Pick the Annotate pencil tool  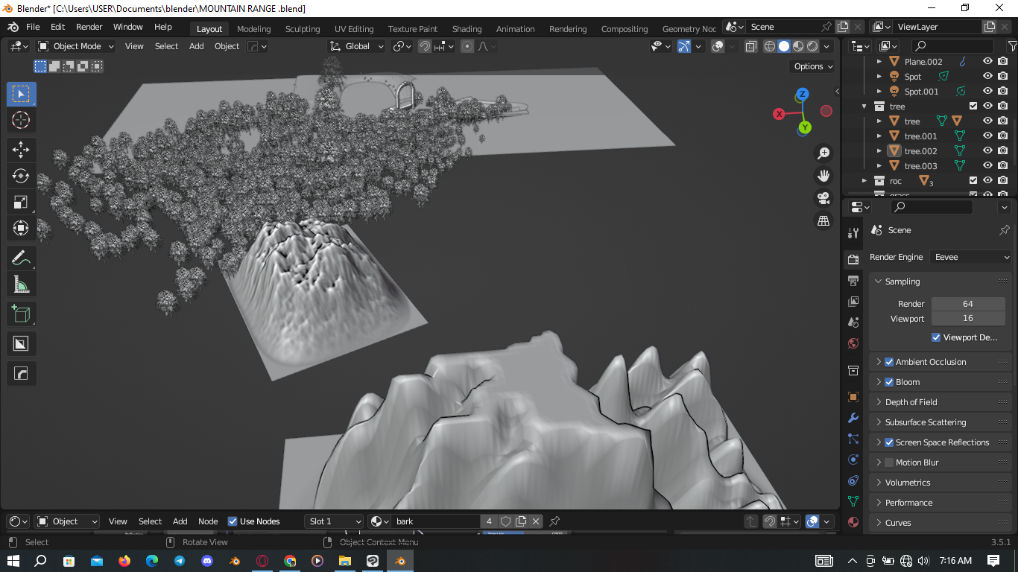coord(21,258)
